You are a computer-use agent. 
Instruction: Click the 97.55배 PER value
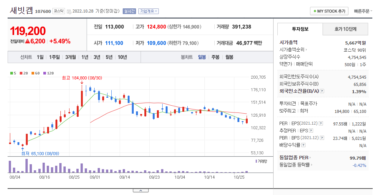click(340, 124)
